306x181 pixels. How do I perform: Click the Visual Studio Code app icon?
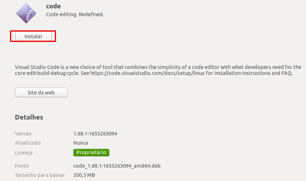click(x=26, y=13)
